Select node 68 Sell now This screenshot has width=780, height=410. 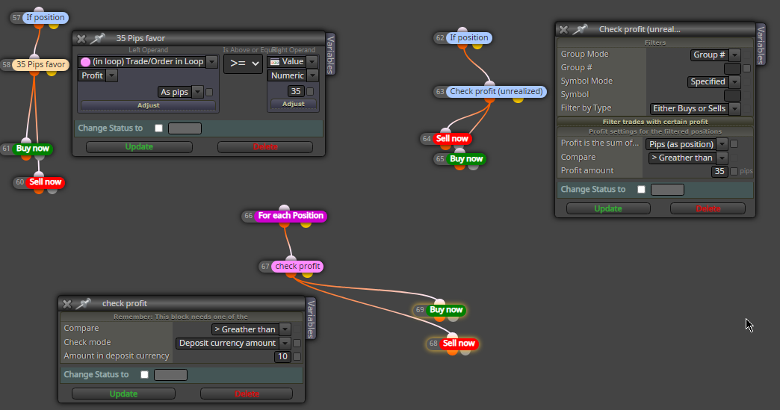pyautogui.click(x=459, y=344)
